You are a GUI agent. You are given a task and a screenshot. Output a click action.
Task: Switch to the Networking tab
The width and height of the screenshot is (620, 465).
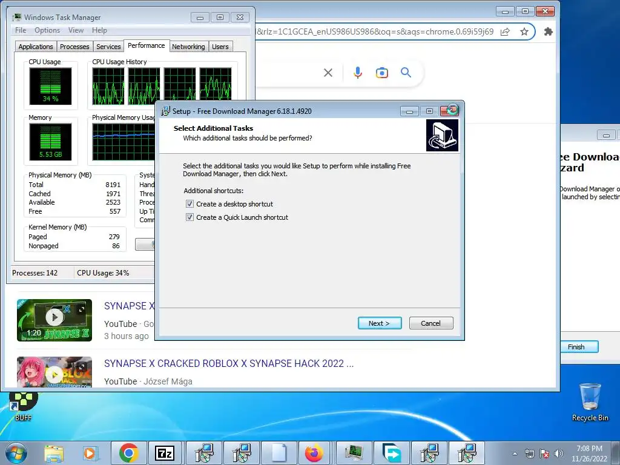[x=188, y=47]
